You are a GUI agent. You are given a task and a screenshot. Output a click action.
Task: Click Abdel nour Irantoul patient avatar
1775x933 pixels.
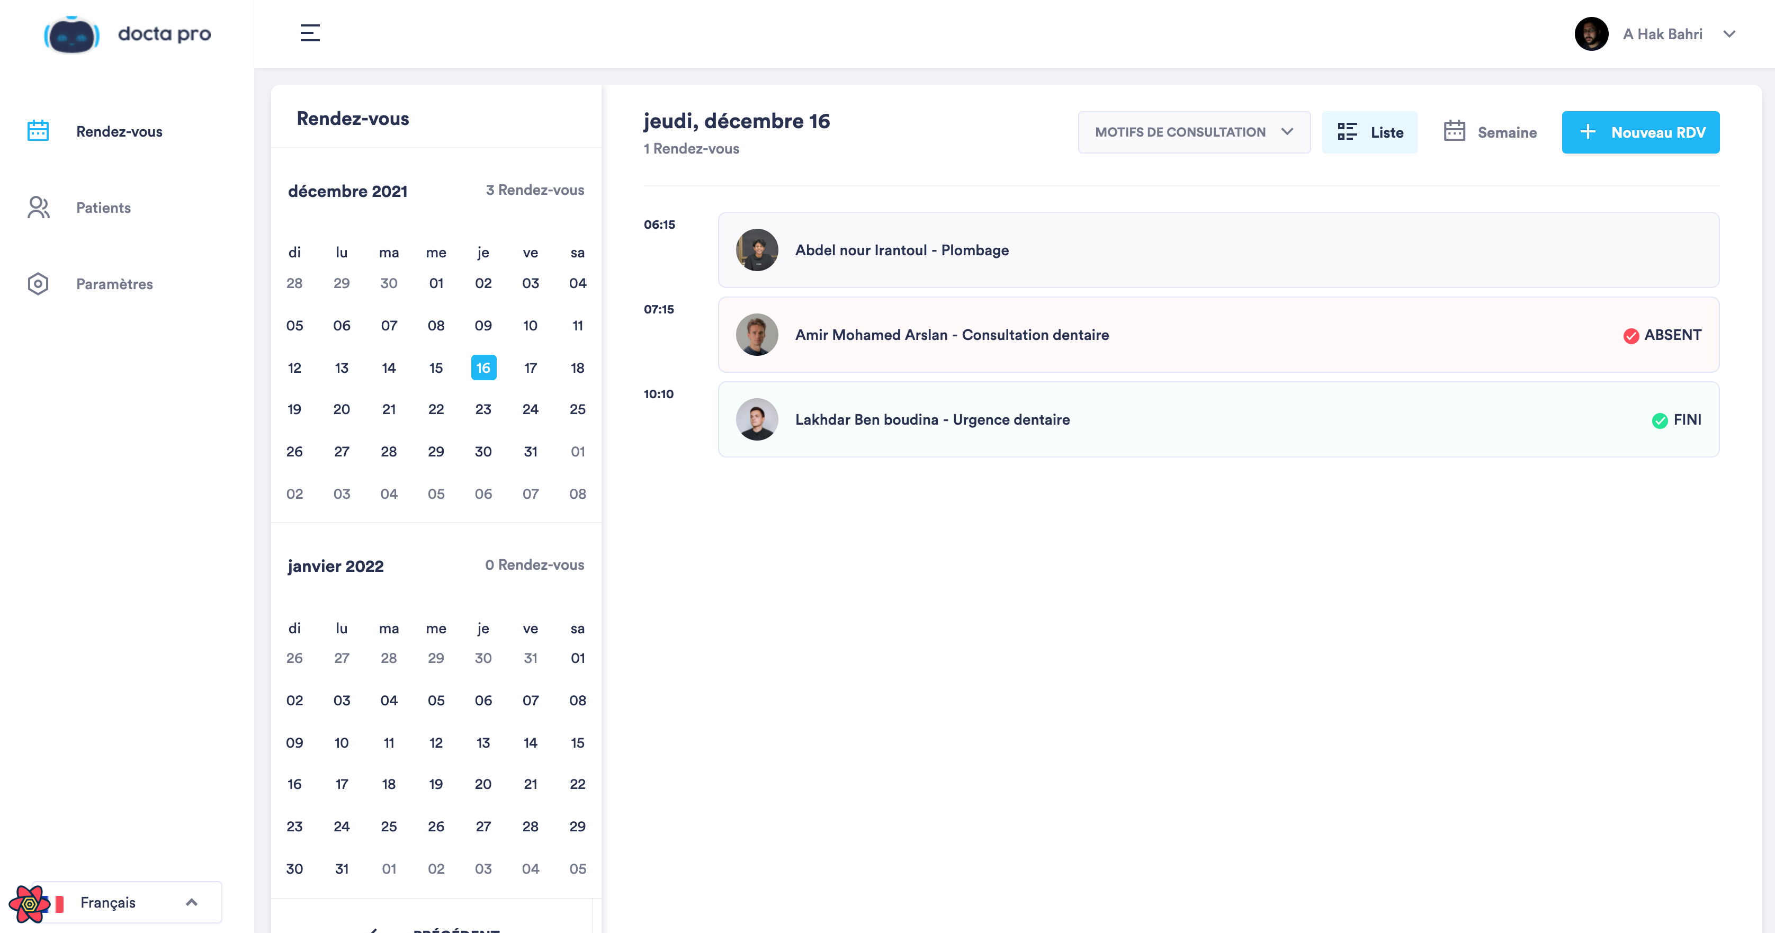tap(757, 250)
